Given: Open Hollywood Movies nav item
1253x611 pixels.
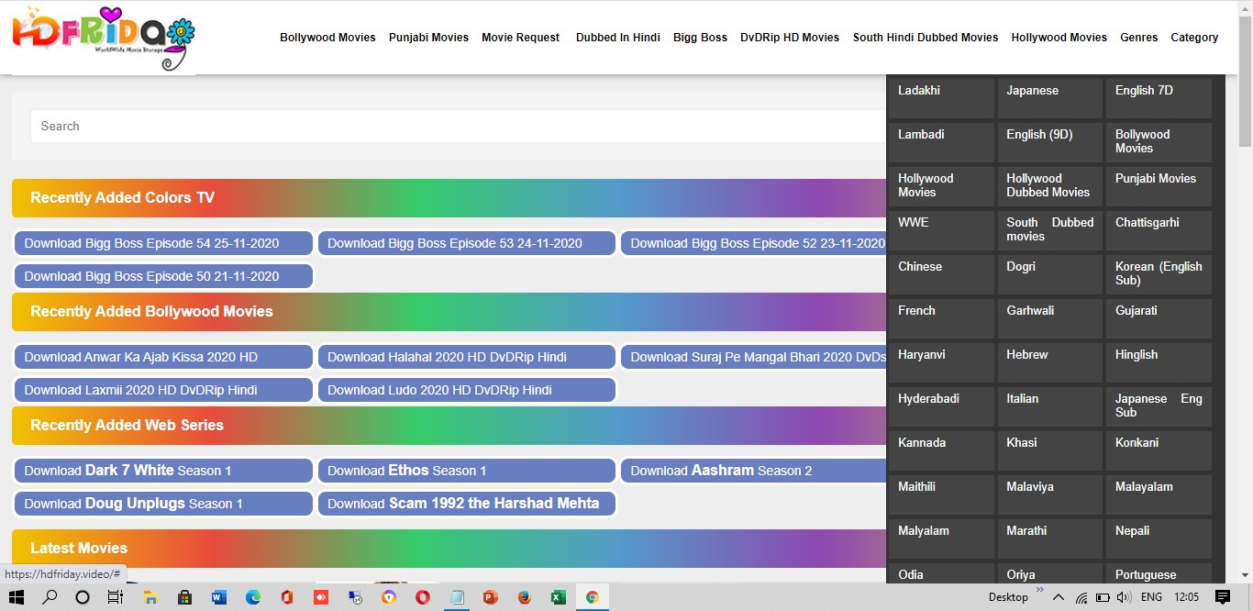Looking at the screenshot, I should 1059,38.
